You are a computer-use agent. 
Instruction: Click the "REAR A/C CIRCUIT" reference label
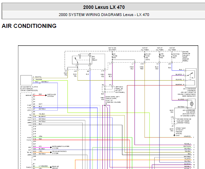[55, 167]
